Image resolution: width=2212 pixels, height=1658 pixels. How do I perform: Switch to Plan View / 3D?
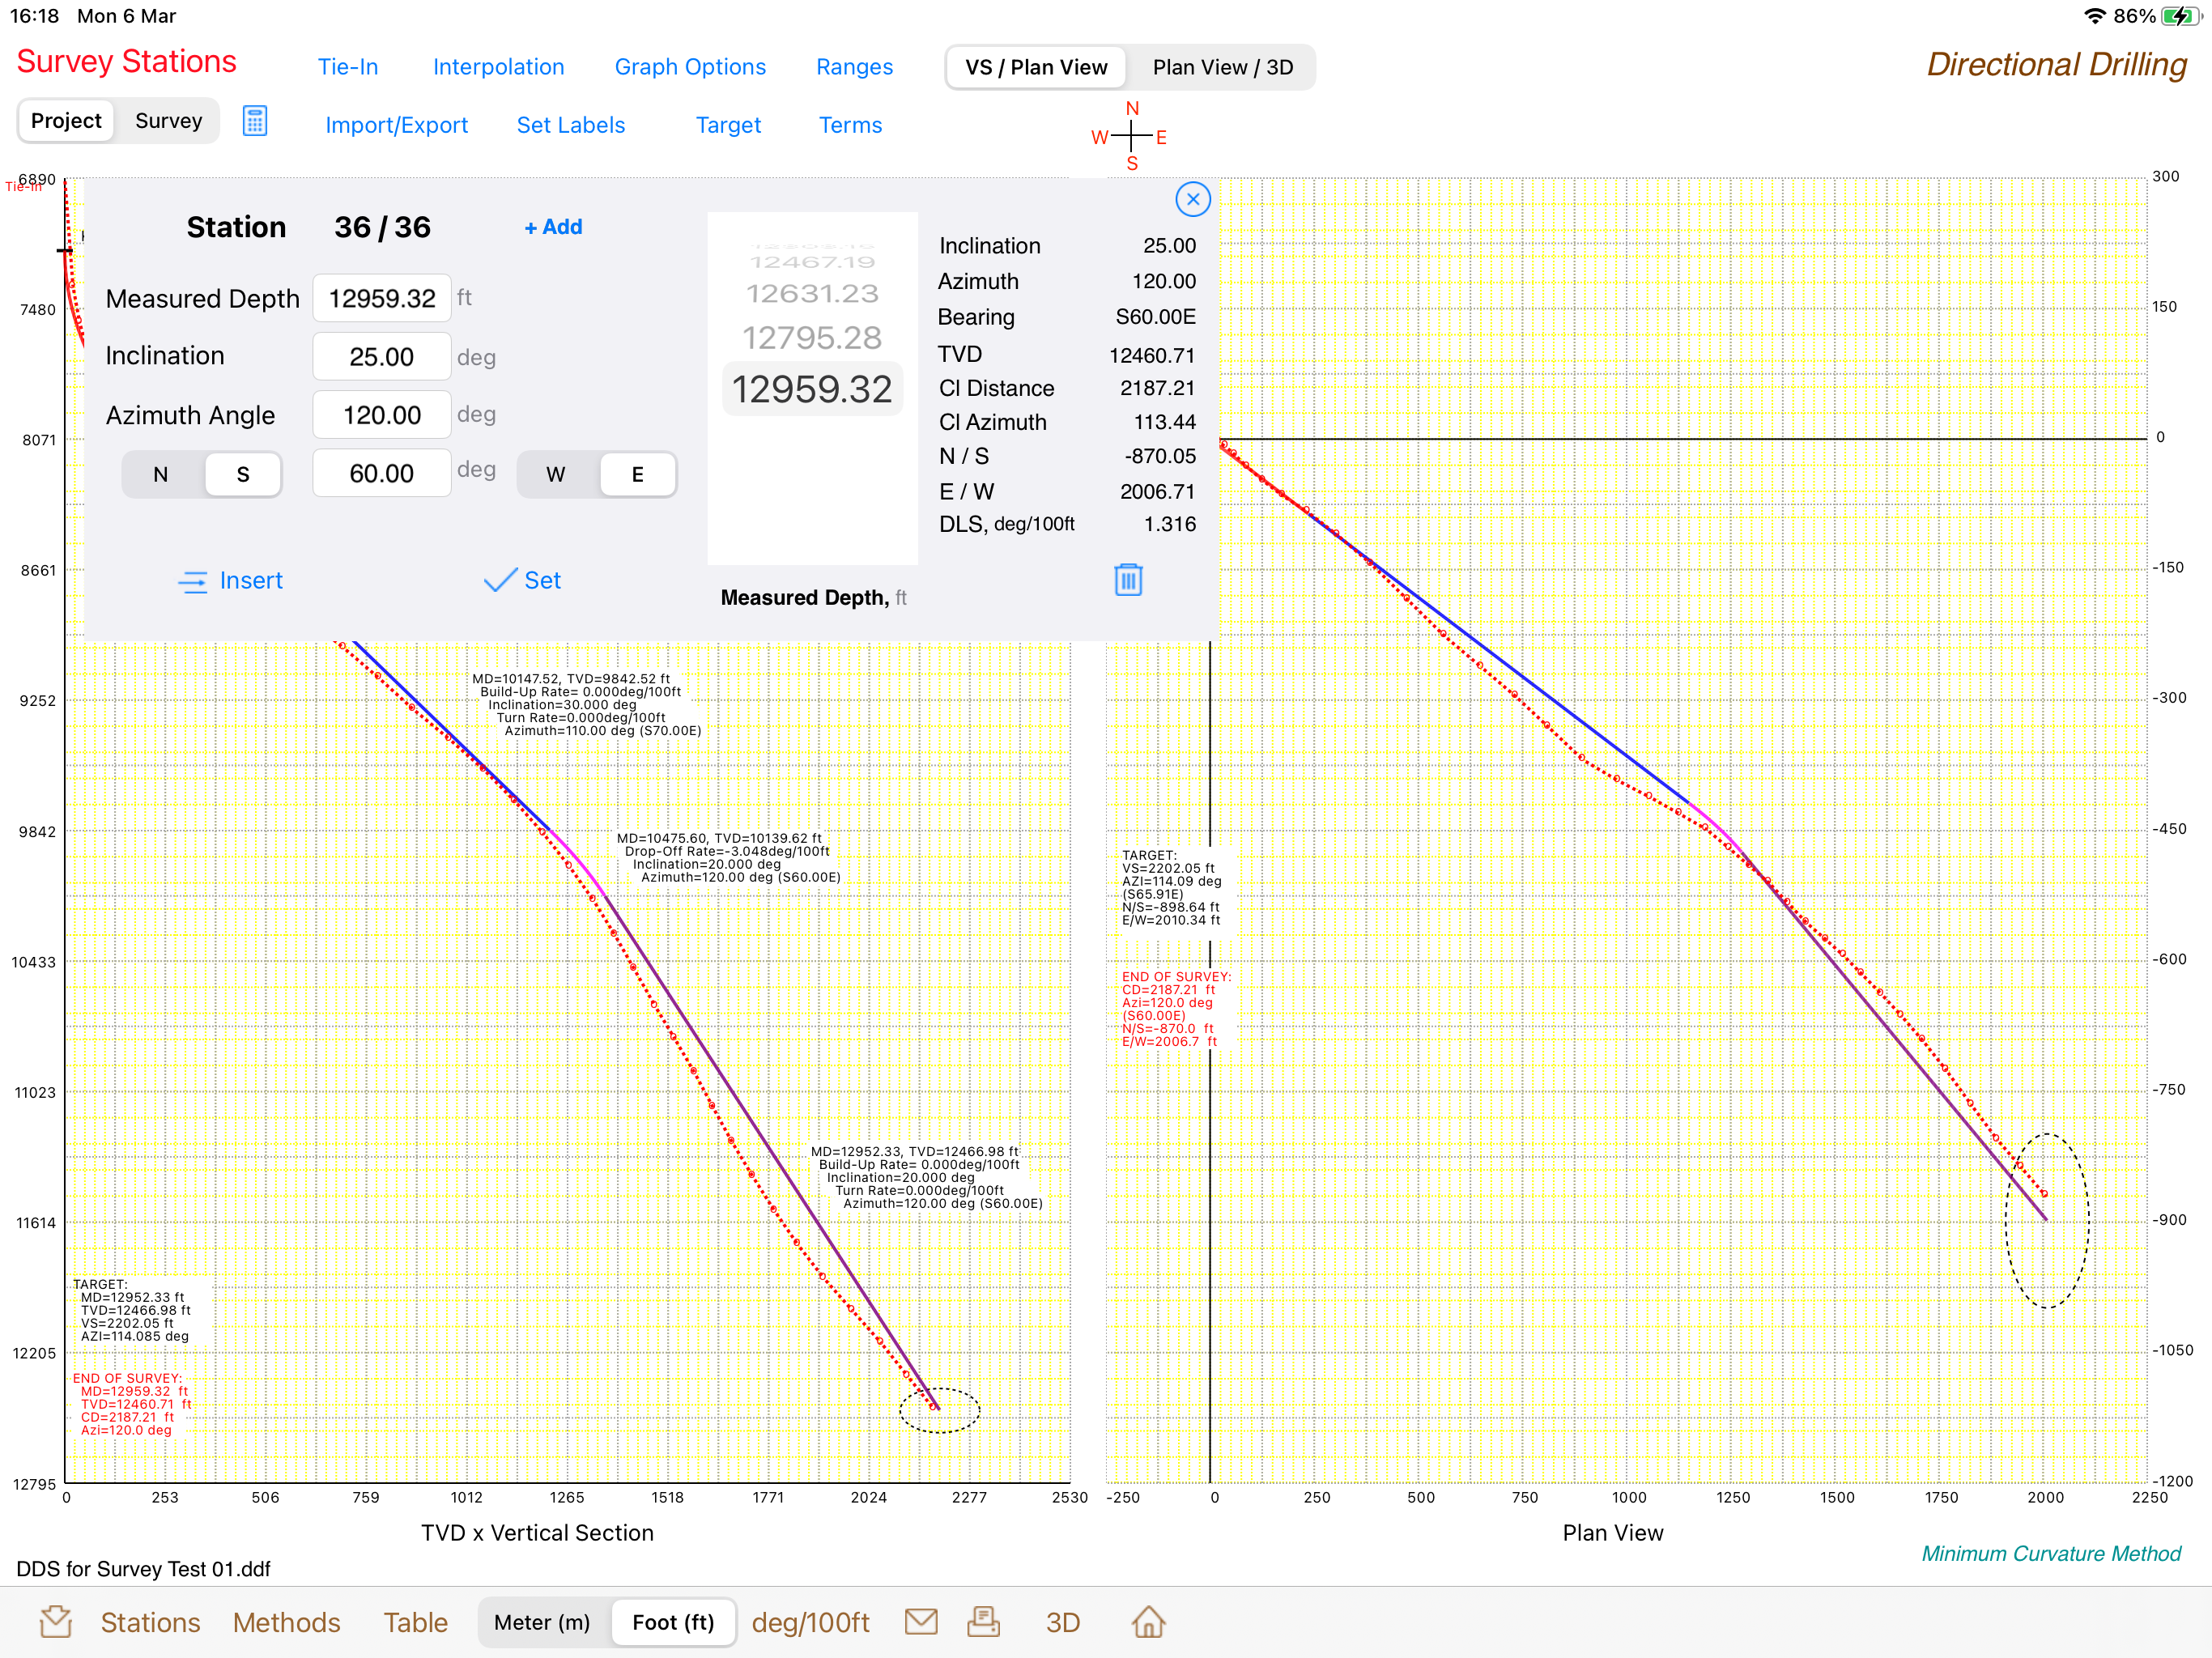[1222, 67]
